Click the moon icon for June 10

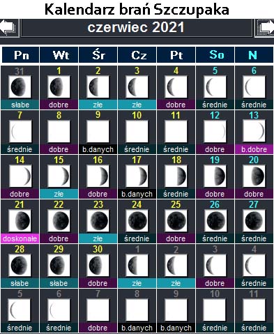coord(137,131)
